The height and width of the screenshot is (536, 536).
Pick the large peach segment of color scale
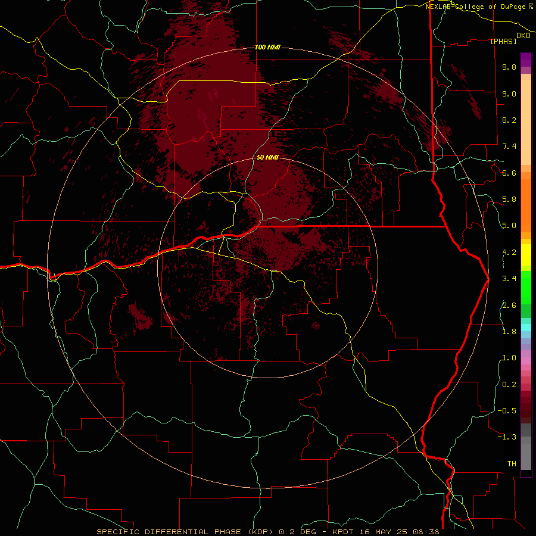pos(526,122)
